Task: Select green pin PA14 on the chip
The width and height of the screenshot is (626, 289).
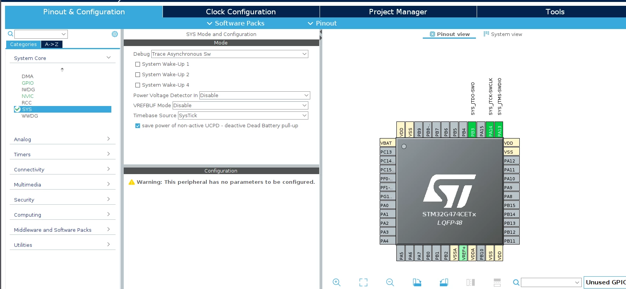Action: pyautogui.click(x=490, y=130)
